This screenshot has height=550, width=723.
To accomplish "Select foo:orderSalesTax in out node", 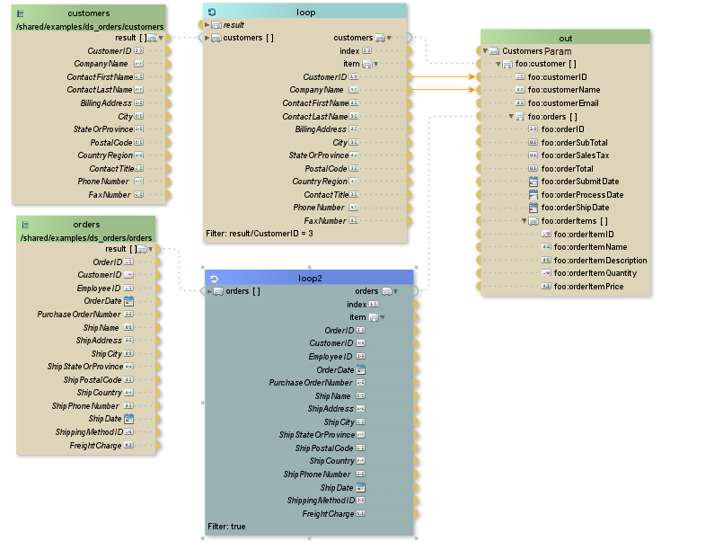I will coord(575,155).
